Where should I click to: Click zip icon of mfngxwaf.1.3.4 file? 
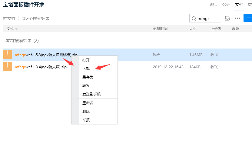tap(8, 67)
